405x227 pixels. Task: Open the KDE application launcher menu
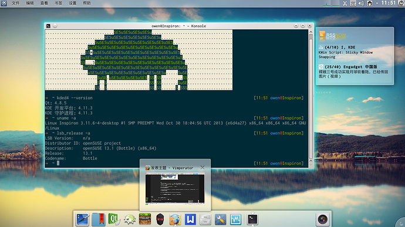coord(4,3)
